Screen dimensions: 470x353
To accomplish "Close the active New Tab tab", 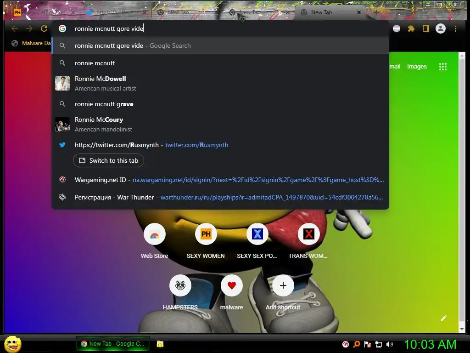I will pyautogui.click(x=359, y=12).
